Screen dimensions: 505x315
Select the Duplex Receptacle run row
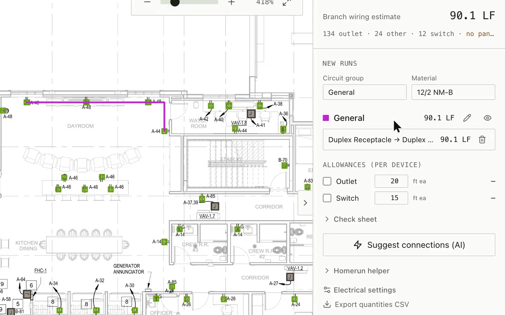click(x=409, y=140)
